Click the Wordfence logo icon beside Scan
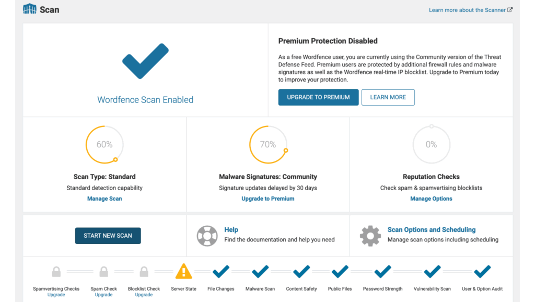The image size is (535, 302). point(30,9)
